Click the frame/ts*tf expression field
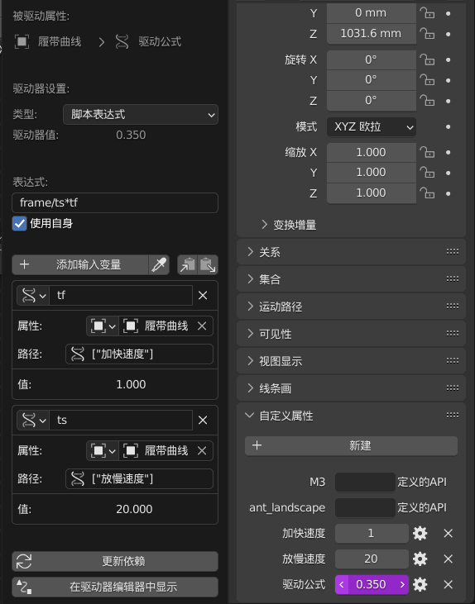475x604 pixels. 115,202
